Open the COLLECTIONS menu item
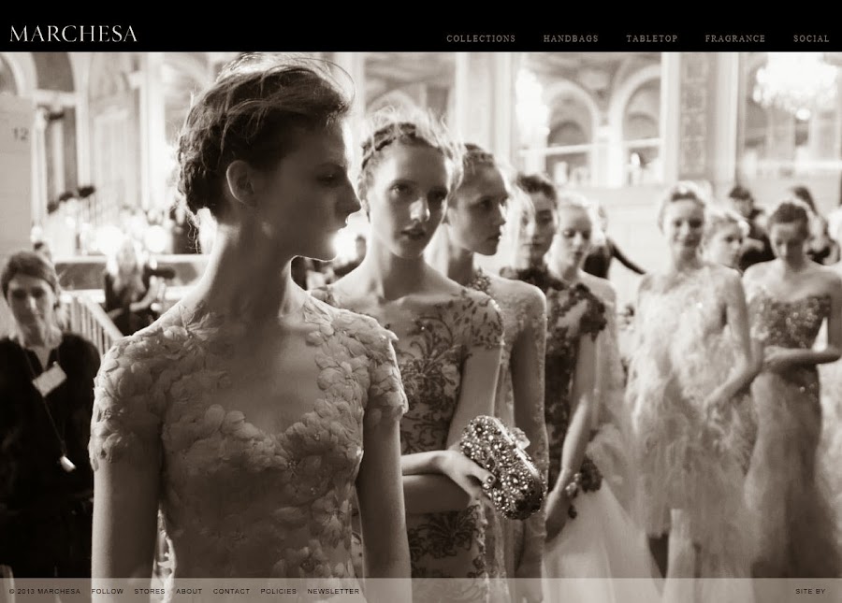Screen dimensions: 842x603 [x=481, y=39]
